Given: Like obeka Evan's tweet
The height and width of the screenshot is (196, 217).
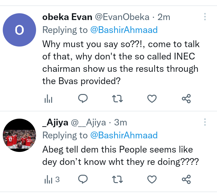Looking at the screenshot, I should (152, 99).
